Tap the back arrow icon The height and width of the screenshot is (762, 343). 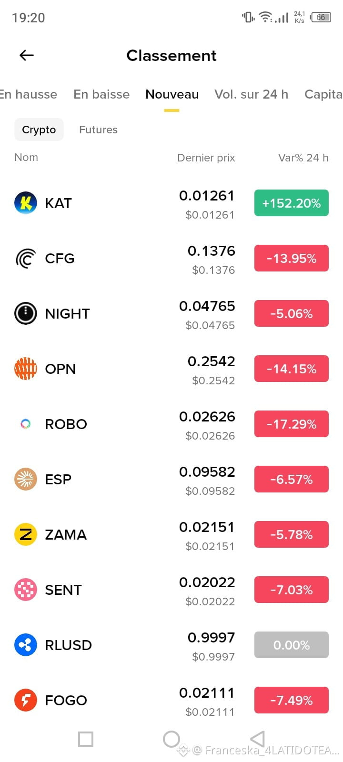(27, 55)
